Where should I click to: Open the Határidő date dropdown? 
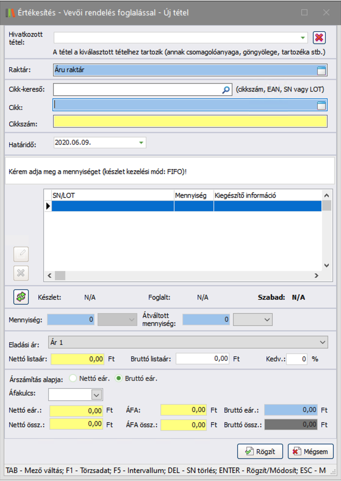tap(141, 143)
